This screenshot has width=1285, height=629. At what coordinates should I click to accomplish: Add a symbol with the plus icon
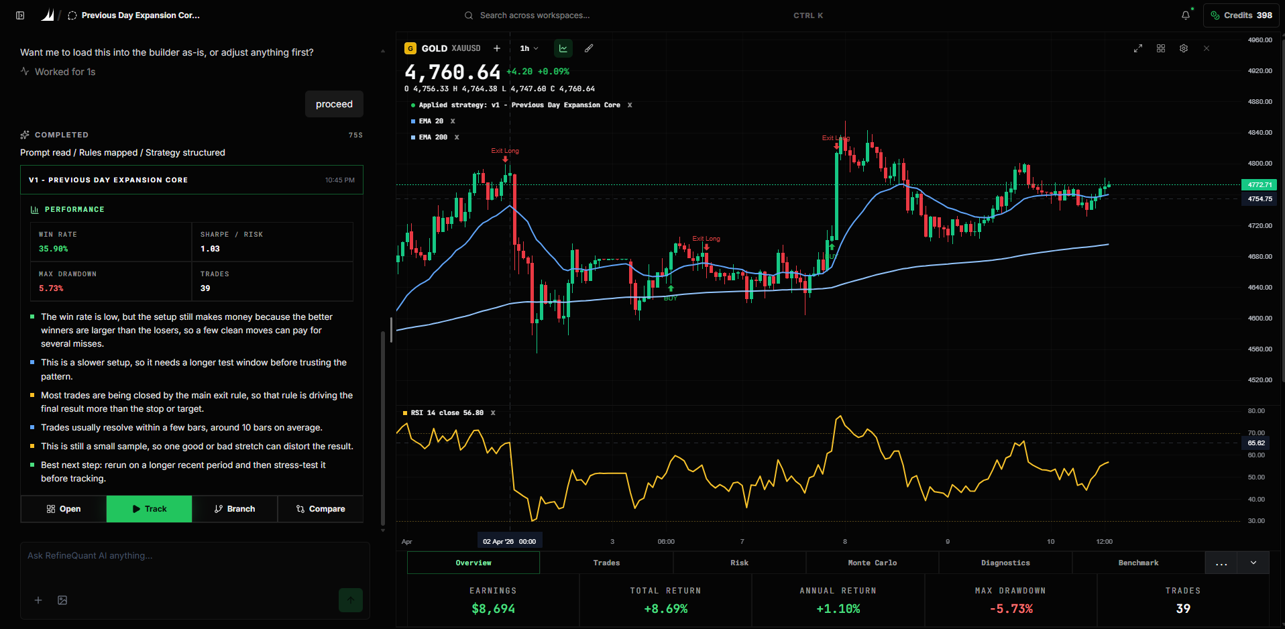(497, 48)
